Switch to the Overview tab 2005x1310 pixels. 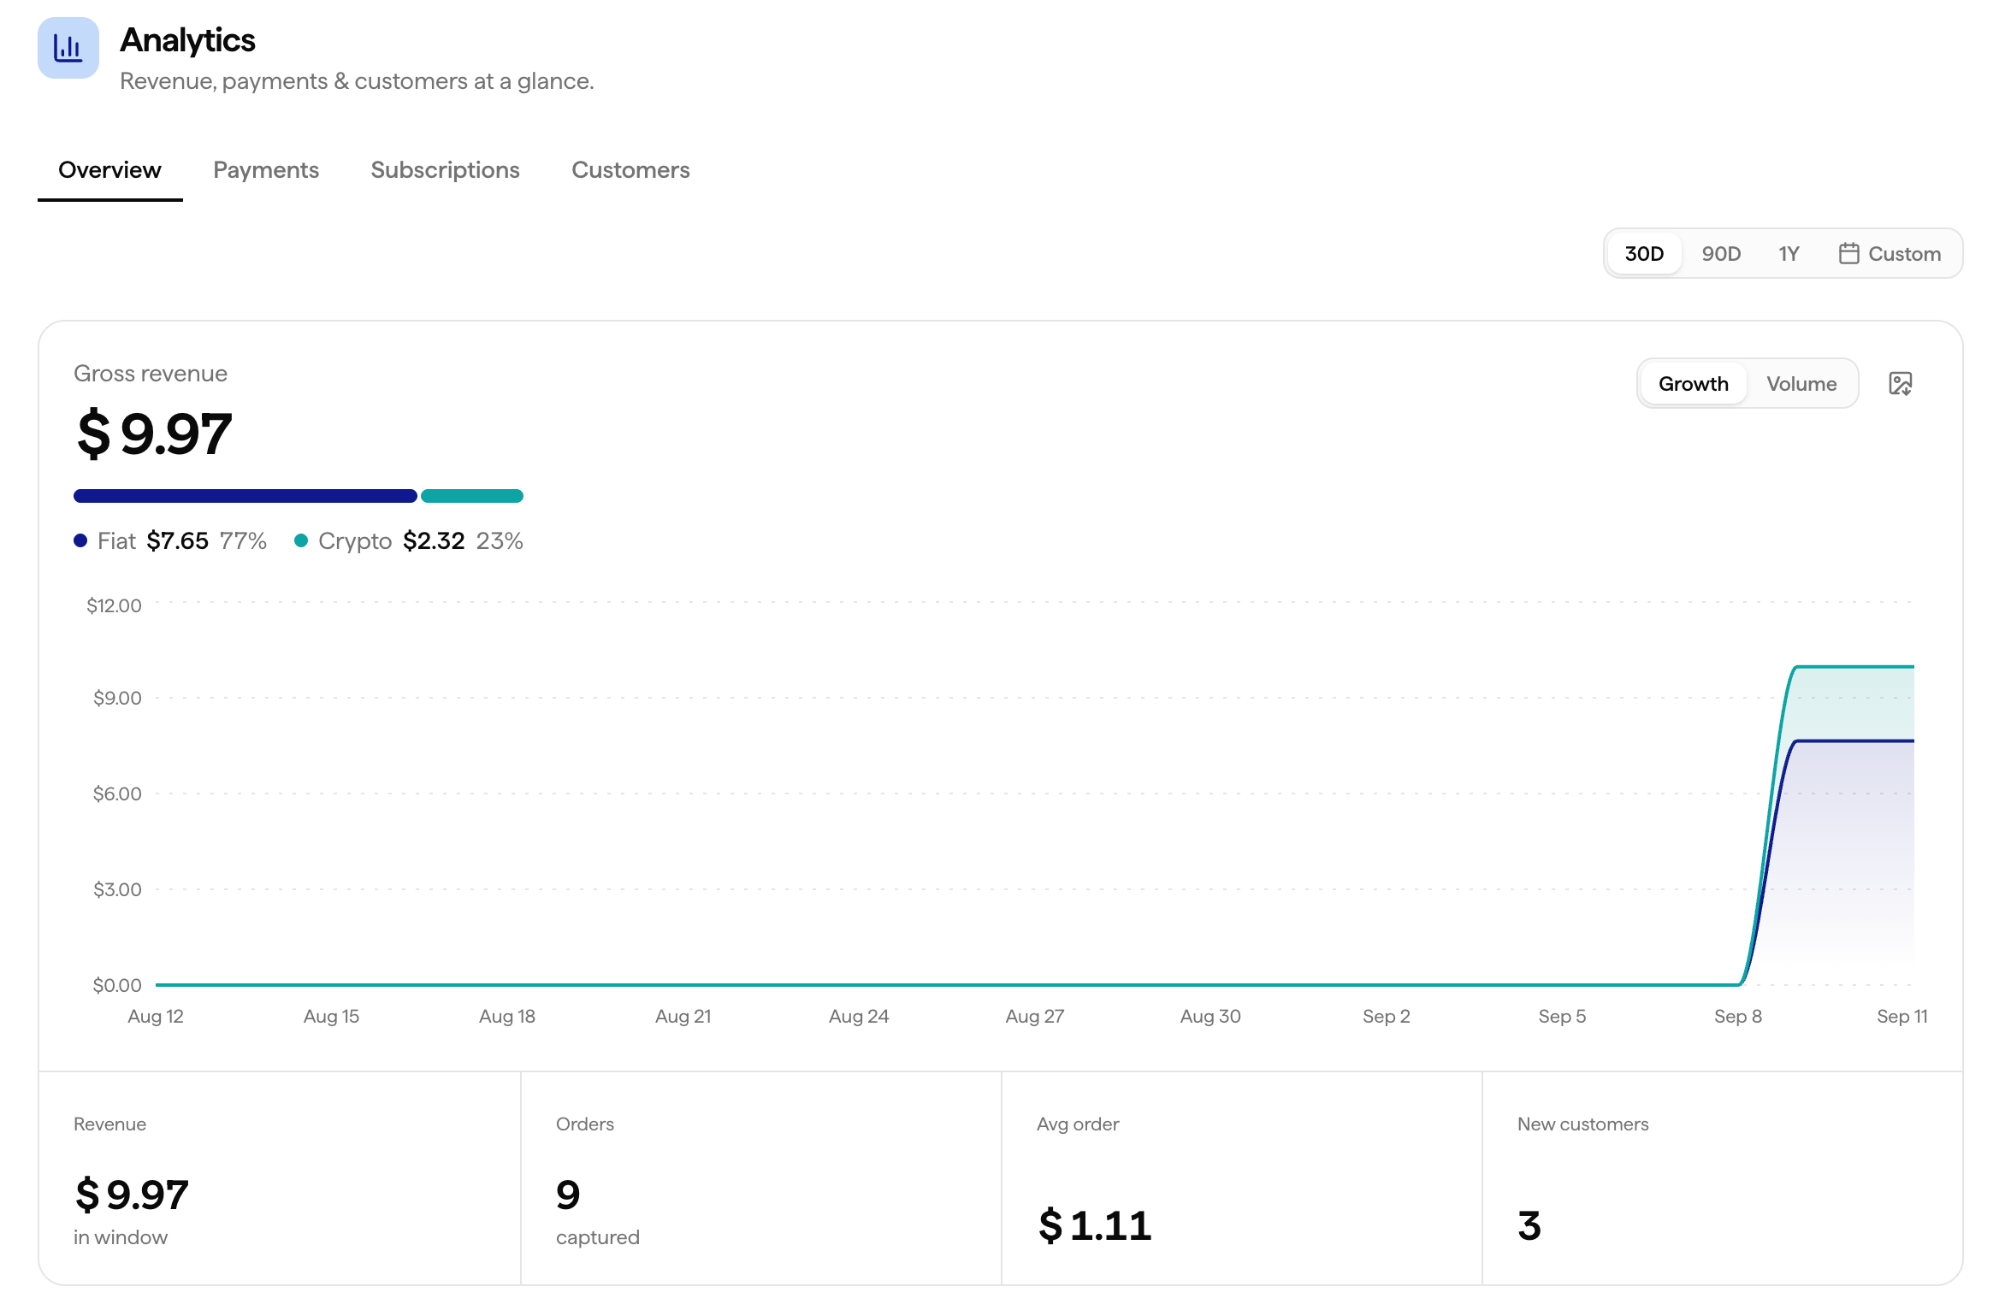[x=109, y=170]
